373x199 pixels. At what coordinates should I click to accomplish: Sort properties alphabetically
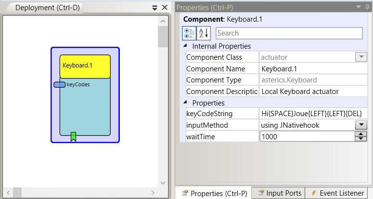pos(204,33)
